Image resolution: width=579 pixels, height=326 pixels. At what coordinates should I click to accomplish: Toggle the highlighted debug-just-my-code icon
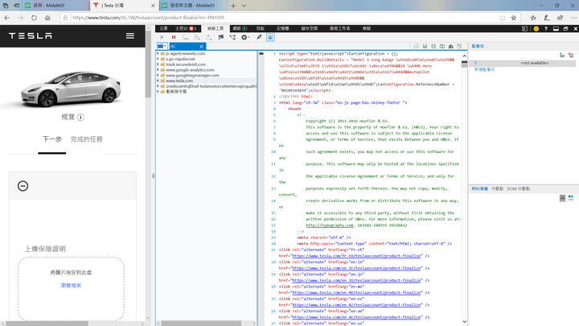270,37
